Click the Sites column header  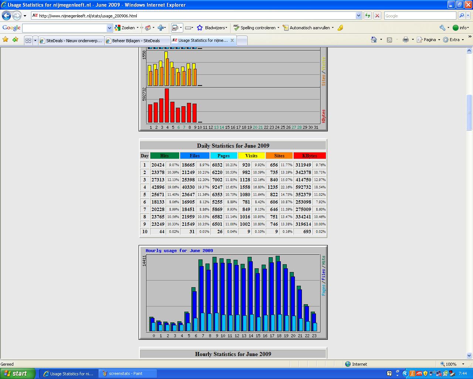coord(279,156)
